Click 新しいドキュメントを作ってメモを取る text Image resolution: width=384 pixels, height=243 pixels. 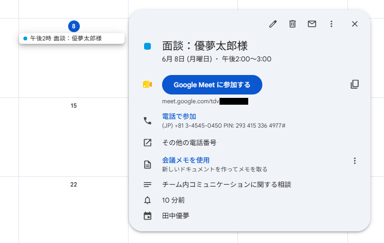215,169
